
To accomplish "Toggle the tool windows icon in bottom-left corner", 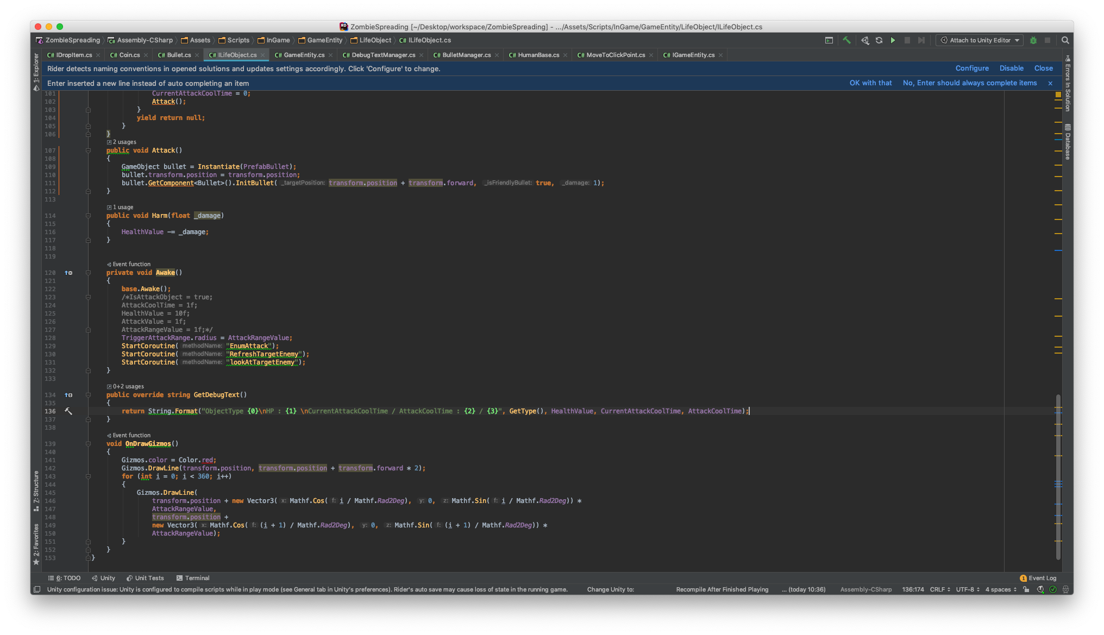I will click(37, 589).
